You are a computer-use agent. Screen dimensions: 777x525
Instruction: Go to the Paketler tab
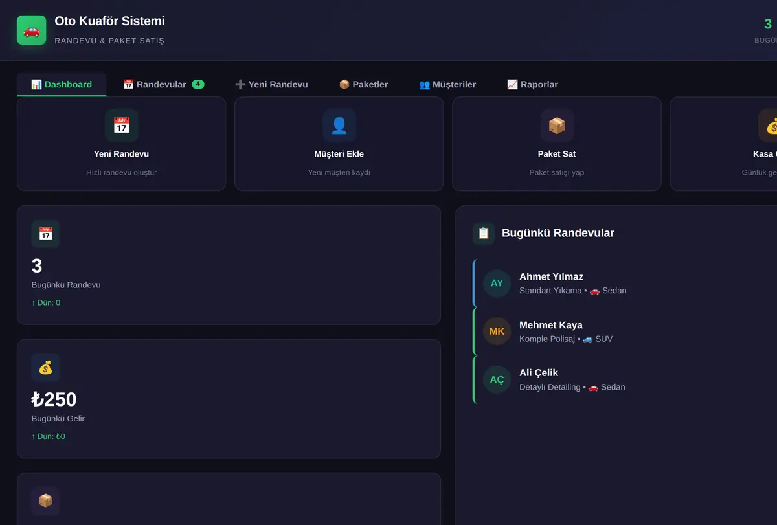tap(363, 85)
